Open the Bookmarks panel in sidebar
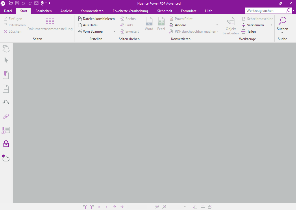The image size is (296, 210). (x=6, y=75)
